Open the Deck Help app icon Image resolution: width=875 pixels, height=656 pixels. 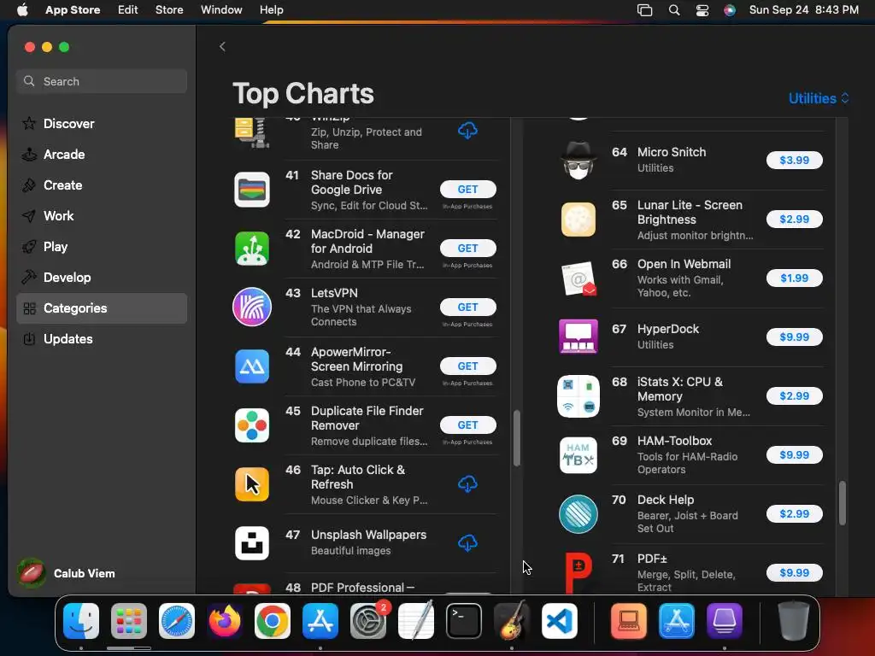tap(578, 513)
